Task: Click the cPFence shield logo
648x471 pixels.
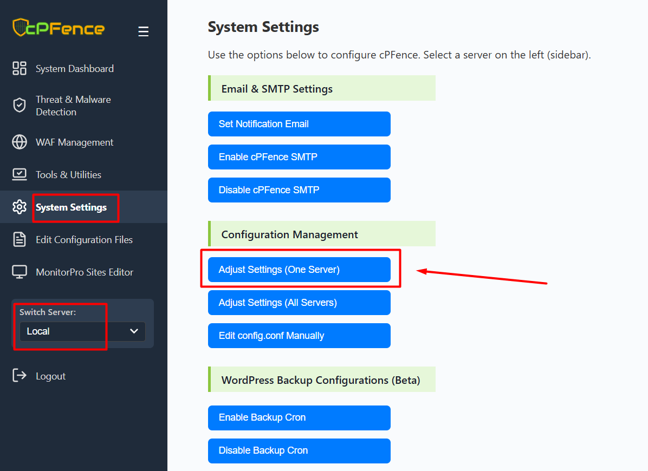Action: [20, 28]
